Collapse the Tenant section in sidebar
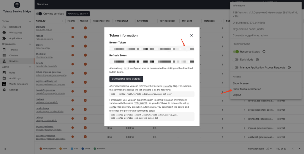Viewport: 304px width, 154px height. point(30,21)
